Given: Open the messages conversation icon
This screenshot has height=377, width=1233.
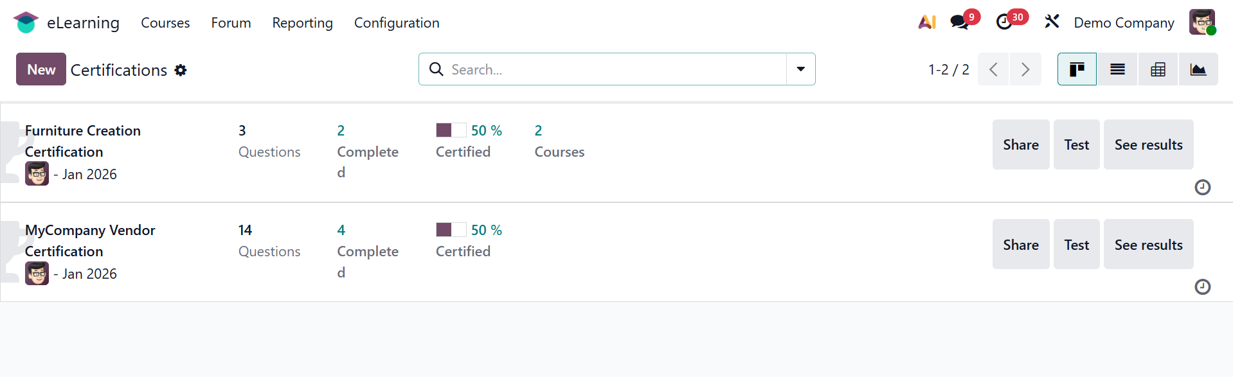Looking at the screenshot, I should (x=960, y=22).
